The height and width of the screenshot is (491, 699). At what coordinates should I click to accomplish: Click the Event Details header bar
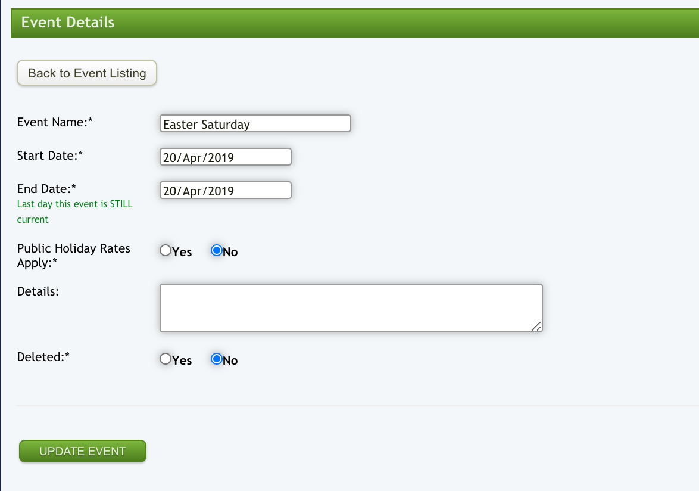pyautogui.click(x=355, y=23)
